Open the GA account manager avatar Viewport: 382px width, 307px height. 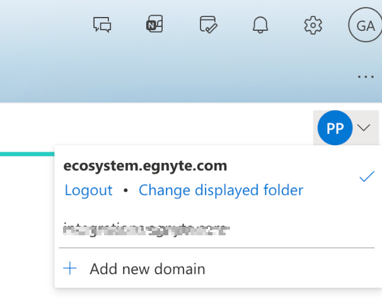tap(365, 26)
